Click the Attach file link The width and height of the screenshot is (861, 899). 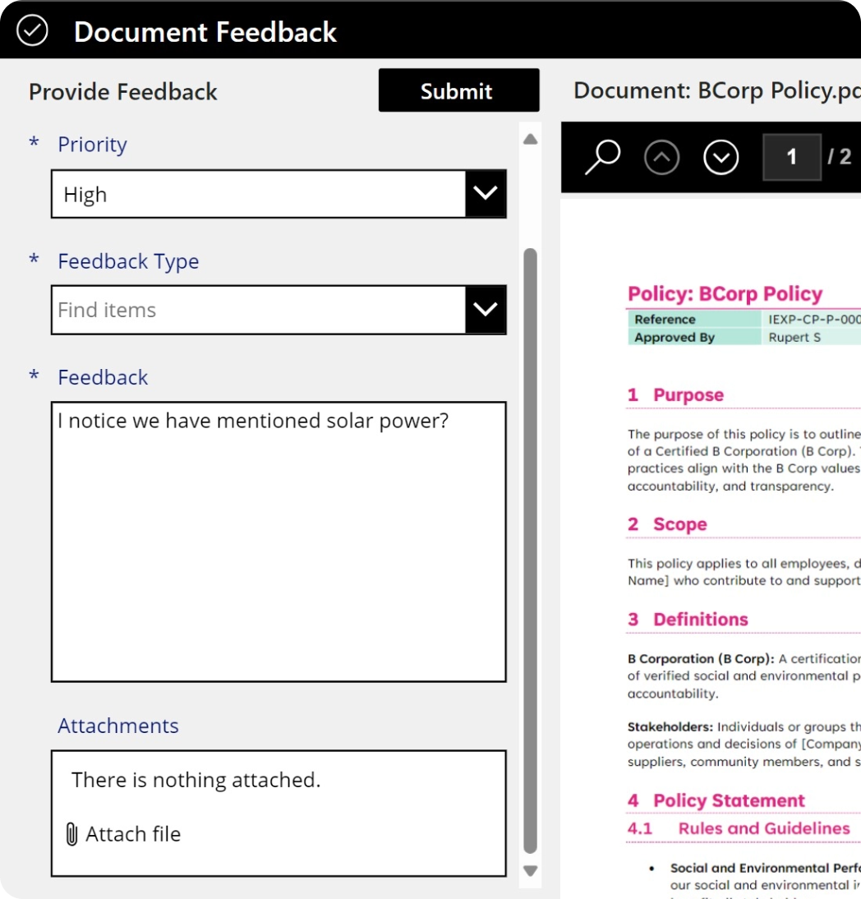point(133,834)
